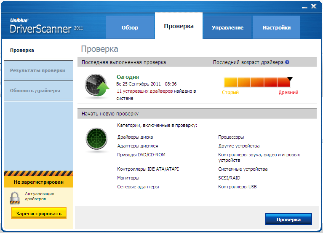This screenshot has width=323, height=233.
Task: Start scan with the blue Проверка button
Action: pyautogui.click(x=288, y=219)
